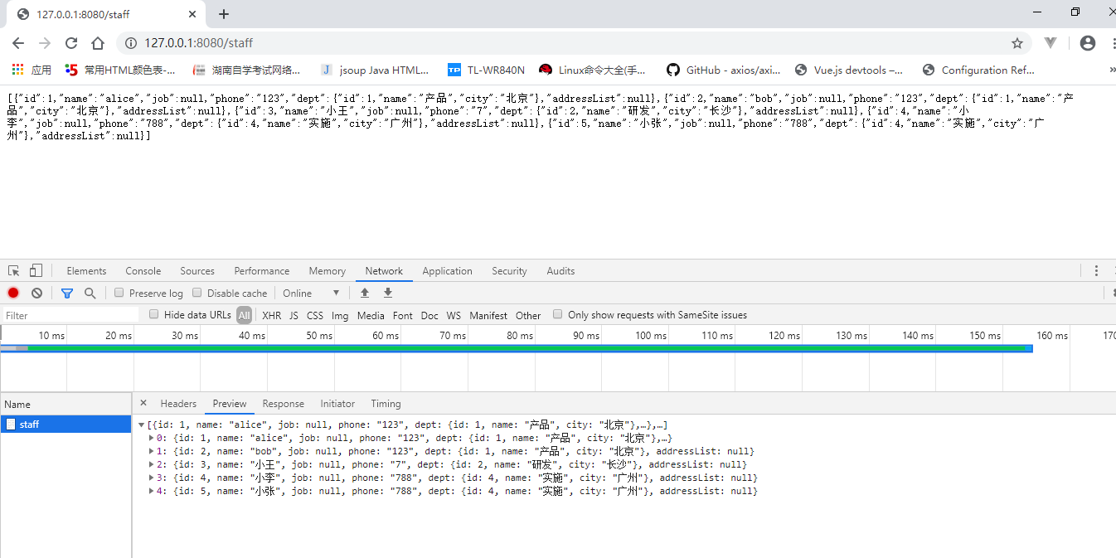Image resolution: width=1116 pixels, height=558 pixels.
Task: Open the Memory panel tab
Action: tap(328, 271)
